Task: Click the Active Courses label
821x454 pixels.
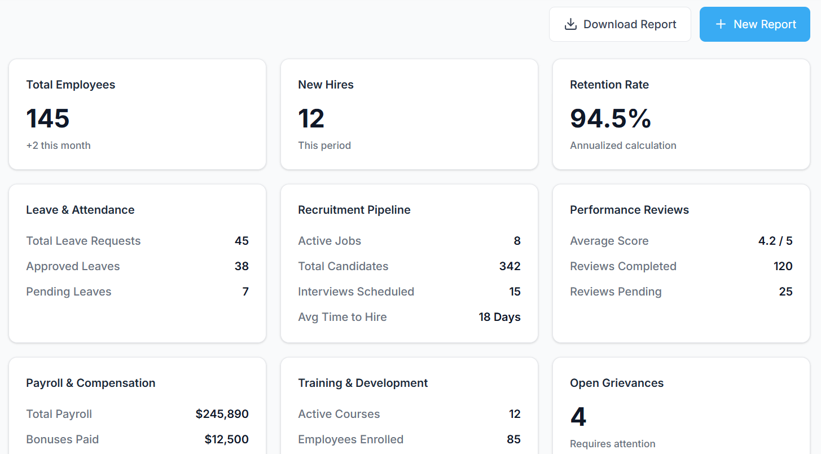Action: click(x=339, y=414)
